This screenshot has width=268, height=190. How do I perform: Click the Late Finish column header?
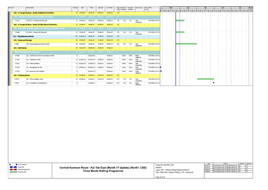tap(110, 8)
